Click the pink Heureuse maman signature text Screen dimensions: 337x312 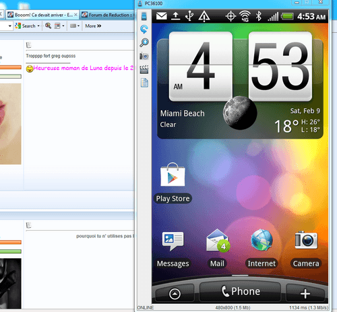[84, 68]
